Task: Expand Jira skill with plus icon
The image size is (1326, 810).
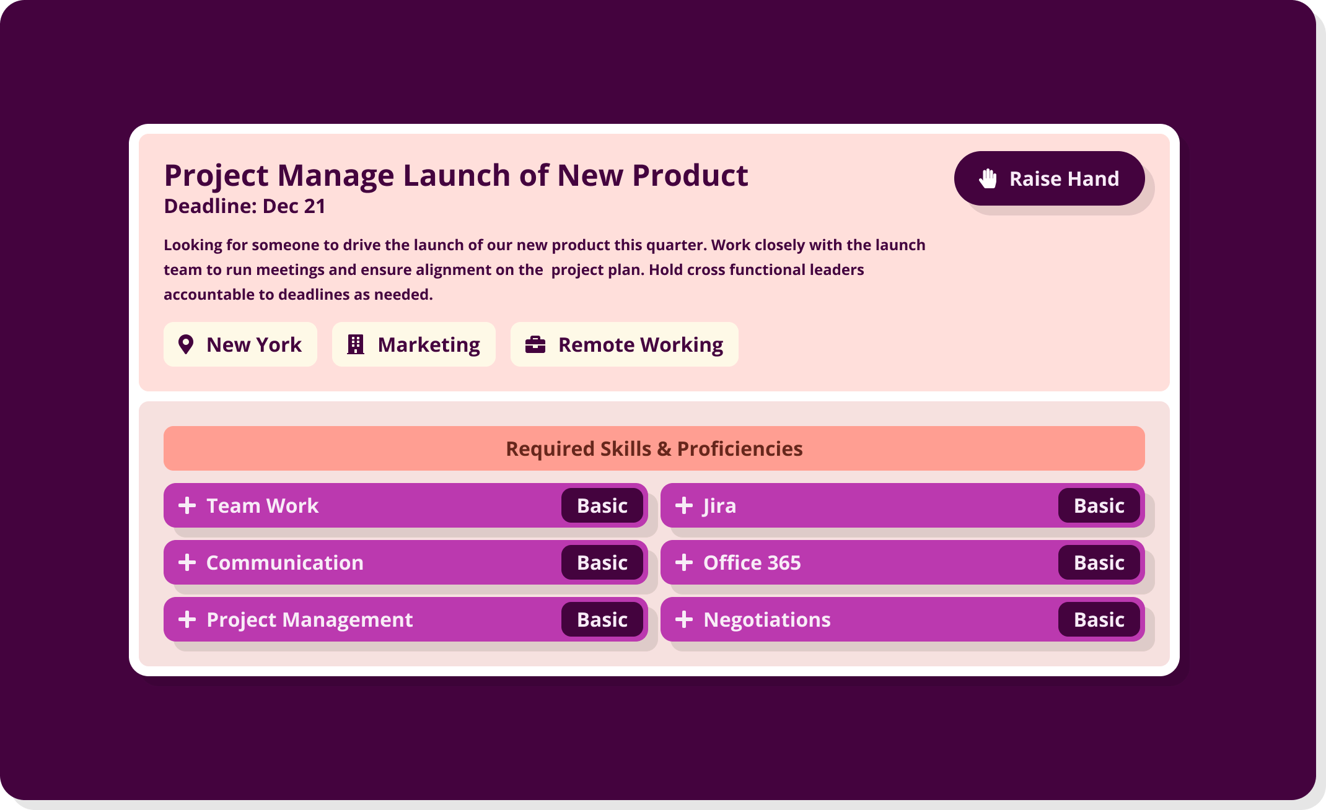Action: pyautogui.click(x=684, y=505)
